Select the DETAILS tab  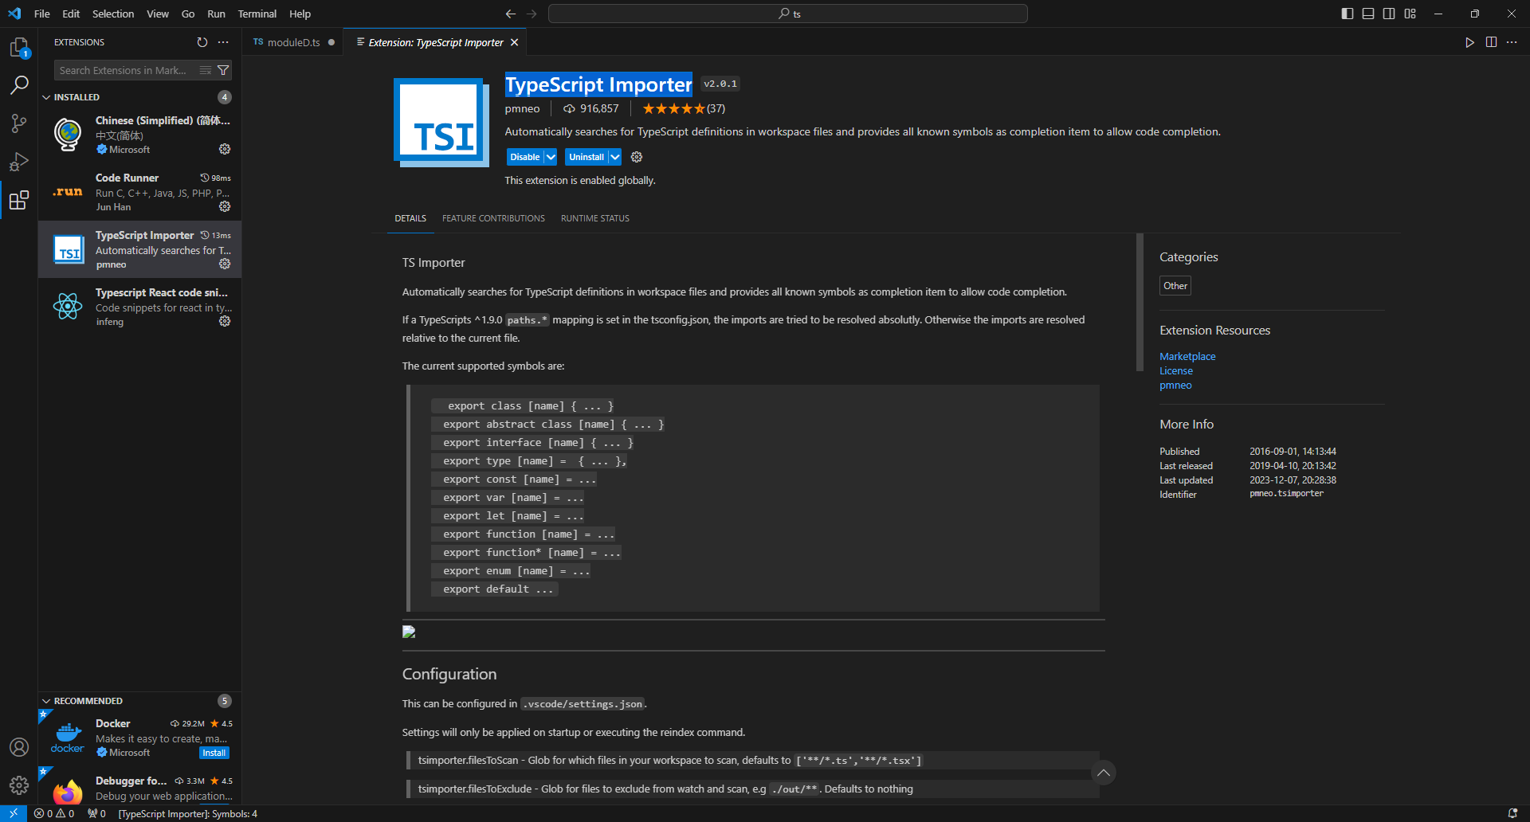tap(410, 218)
